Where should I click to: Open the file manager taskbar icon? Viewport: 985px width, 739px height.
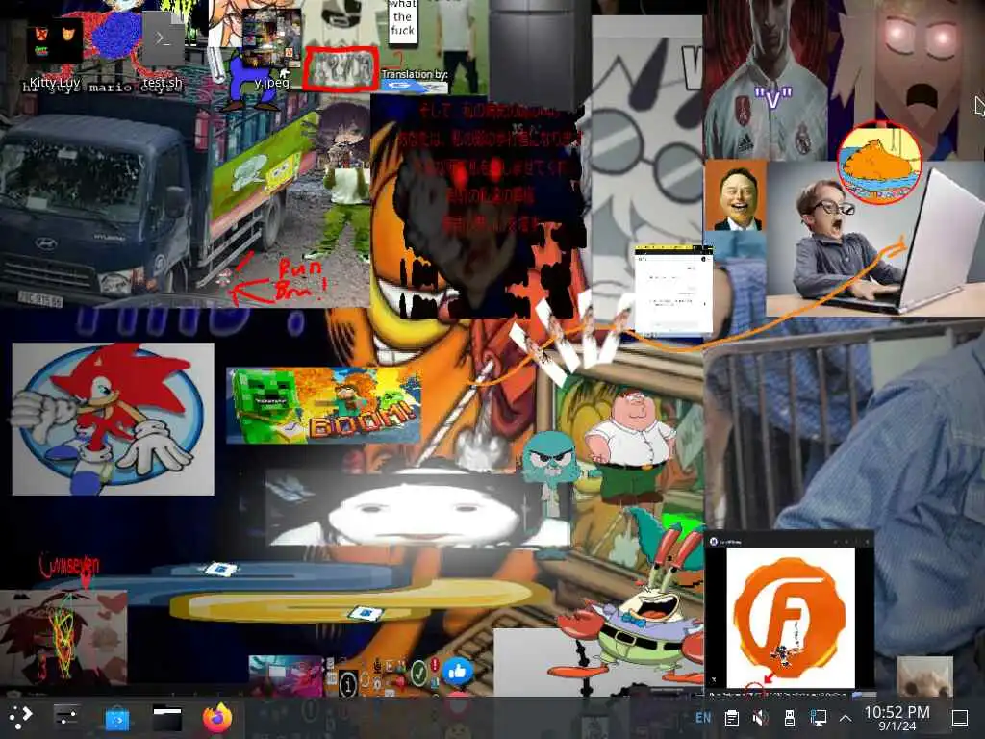point(167,718)
